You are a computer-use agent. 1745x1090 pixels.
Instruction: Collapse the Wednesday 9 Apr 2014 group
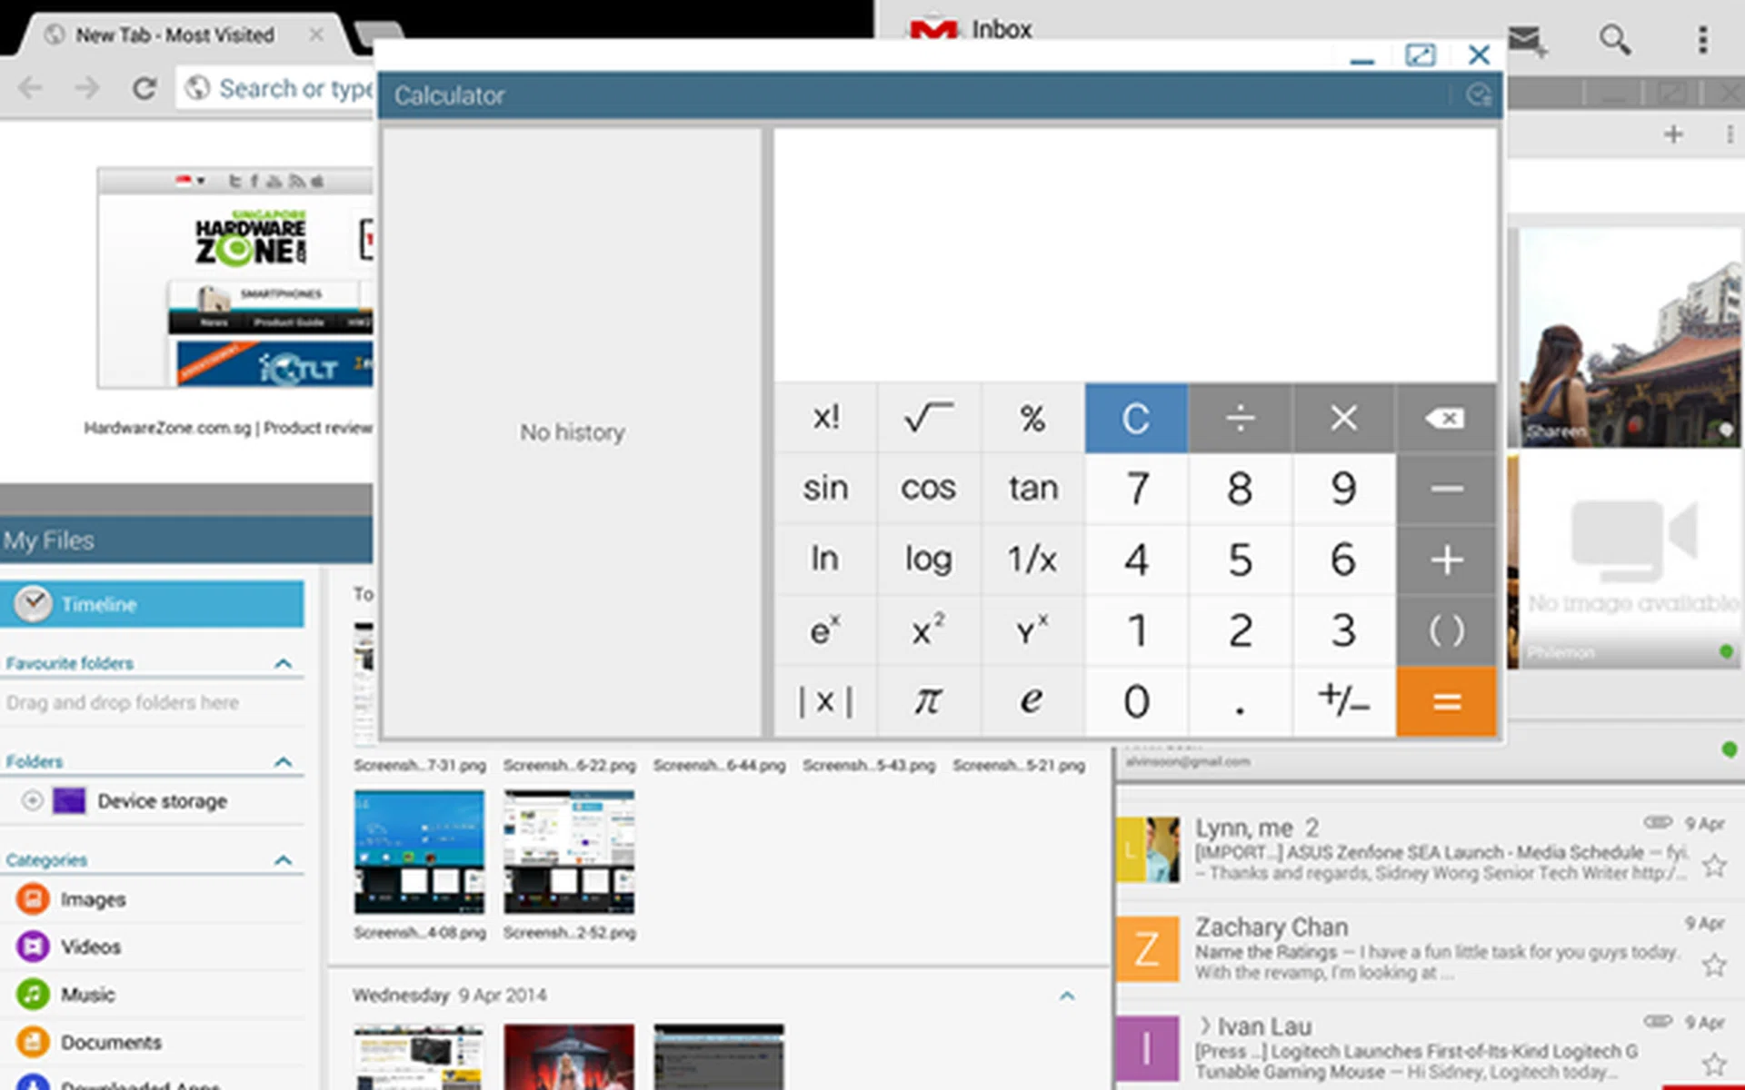(x=1066, y=996)
